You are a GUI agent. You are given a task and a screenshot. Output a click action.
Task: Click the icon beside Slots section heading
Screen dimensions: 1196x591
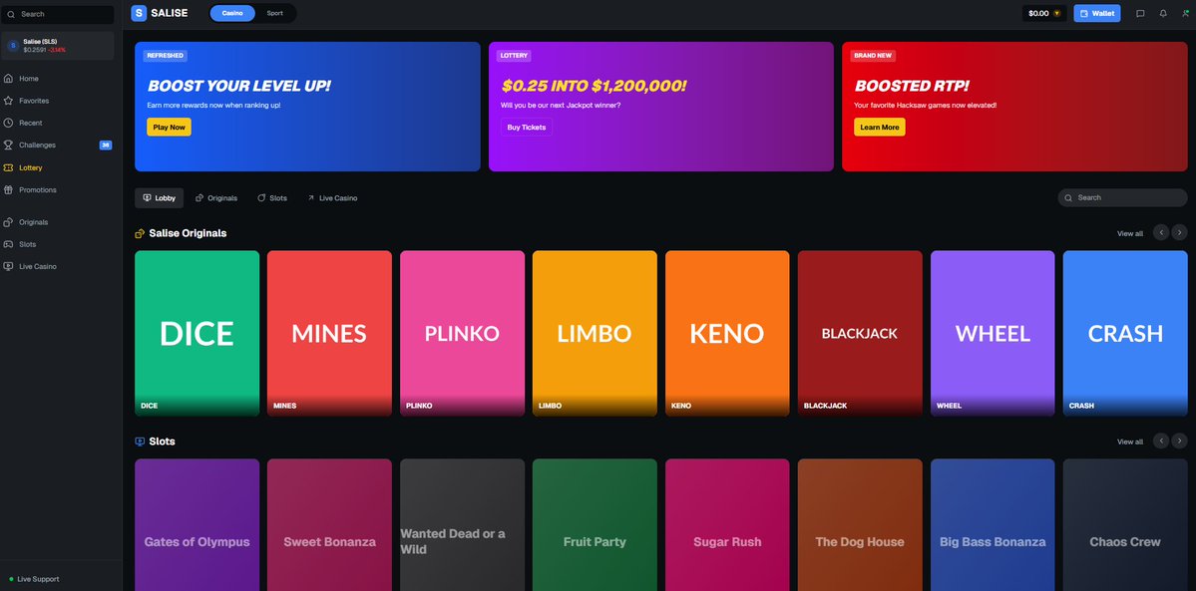(x=140, y=442)
